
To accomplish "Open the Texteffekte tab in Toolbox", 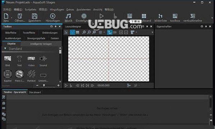I will (29, 33).
